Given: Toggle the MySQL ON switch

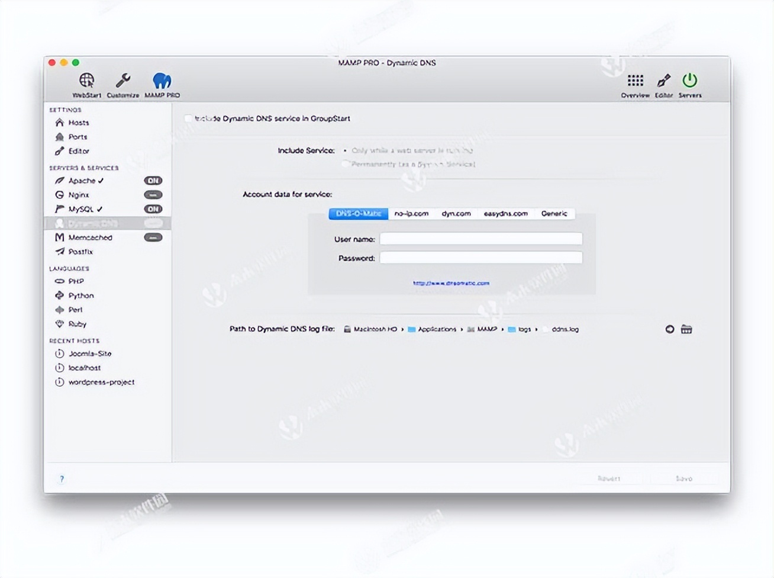Looking at the screenshot, I should (153, 209).
